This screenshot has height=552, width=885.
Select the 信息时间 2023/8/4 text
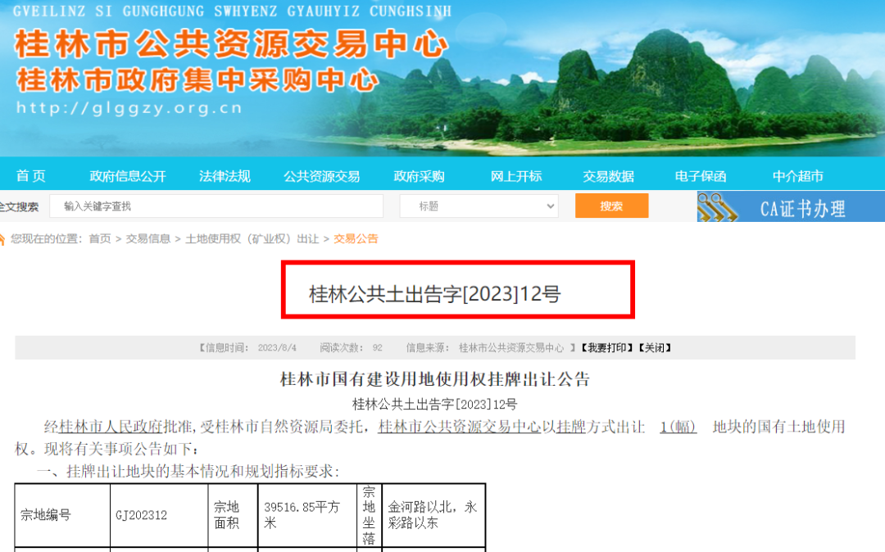point(248,348)
